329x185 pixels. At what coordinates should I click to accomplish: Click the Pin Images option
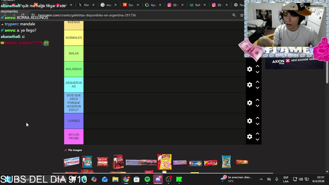[x=73, y=150]
